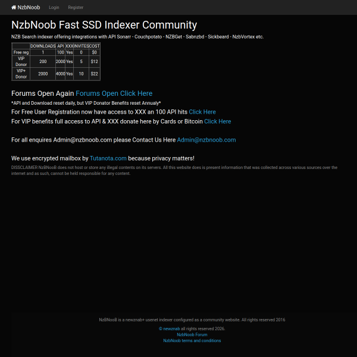Follow the Forums Open Click Here link

pos(114,93)
